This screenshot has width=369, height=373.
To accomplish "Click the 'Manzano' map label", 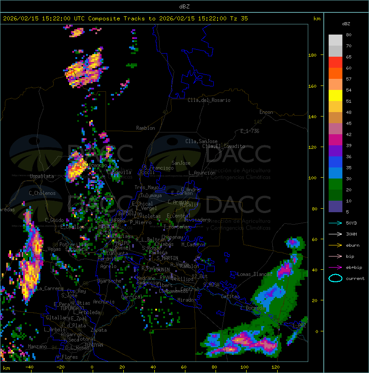I will click(37, 346).
